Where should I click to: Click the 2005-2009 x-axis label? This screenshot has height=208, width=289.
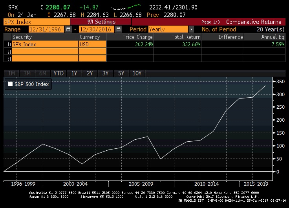pos(141,184)
